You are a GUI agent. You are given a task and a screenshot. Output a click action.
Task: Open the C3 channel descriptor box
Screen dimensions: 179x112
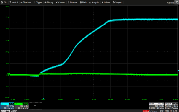point(7,106)
